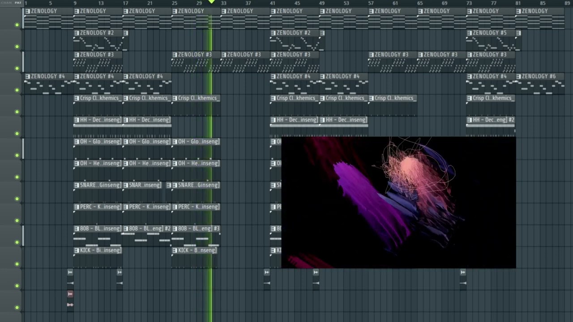
Task: Open the ZENOLOGY #3 clip menu at bar 57
Action: pyautogui.click(x=371, y=55)
